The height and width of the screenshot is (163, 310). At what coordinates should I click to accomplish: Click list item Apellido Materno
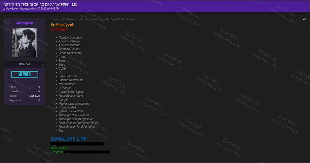69,45
